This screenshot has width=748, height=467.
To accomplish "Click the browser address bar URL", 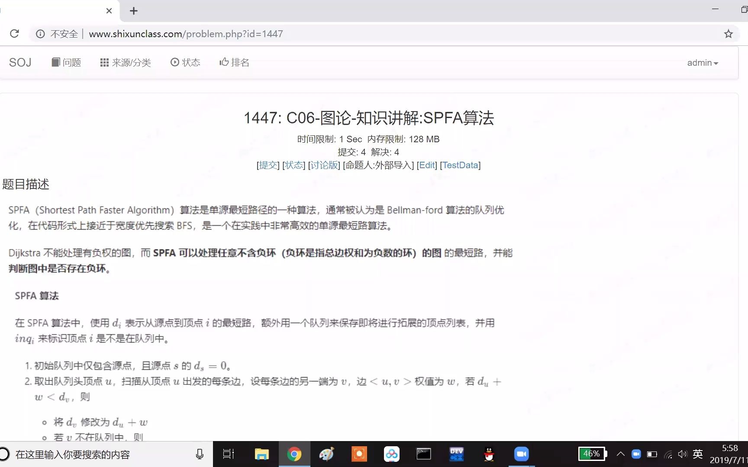I will (x=186, y=34).
